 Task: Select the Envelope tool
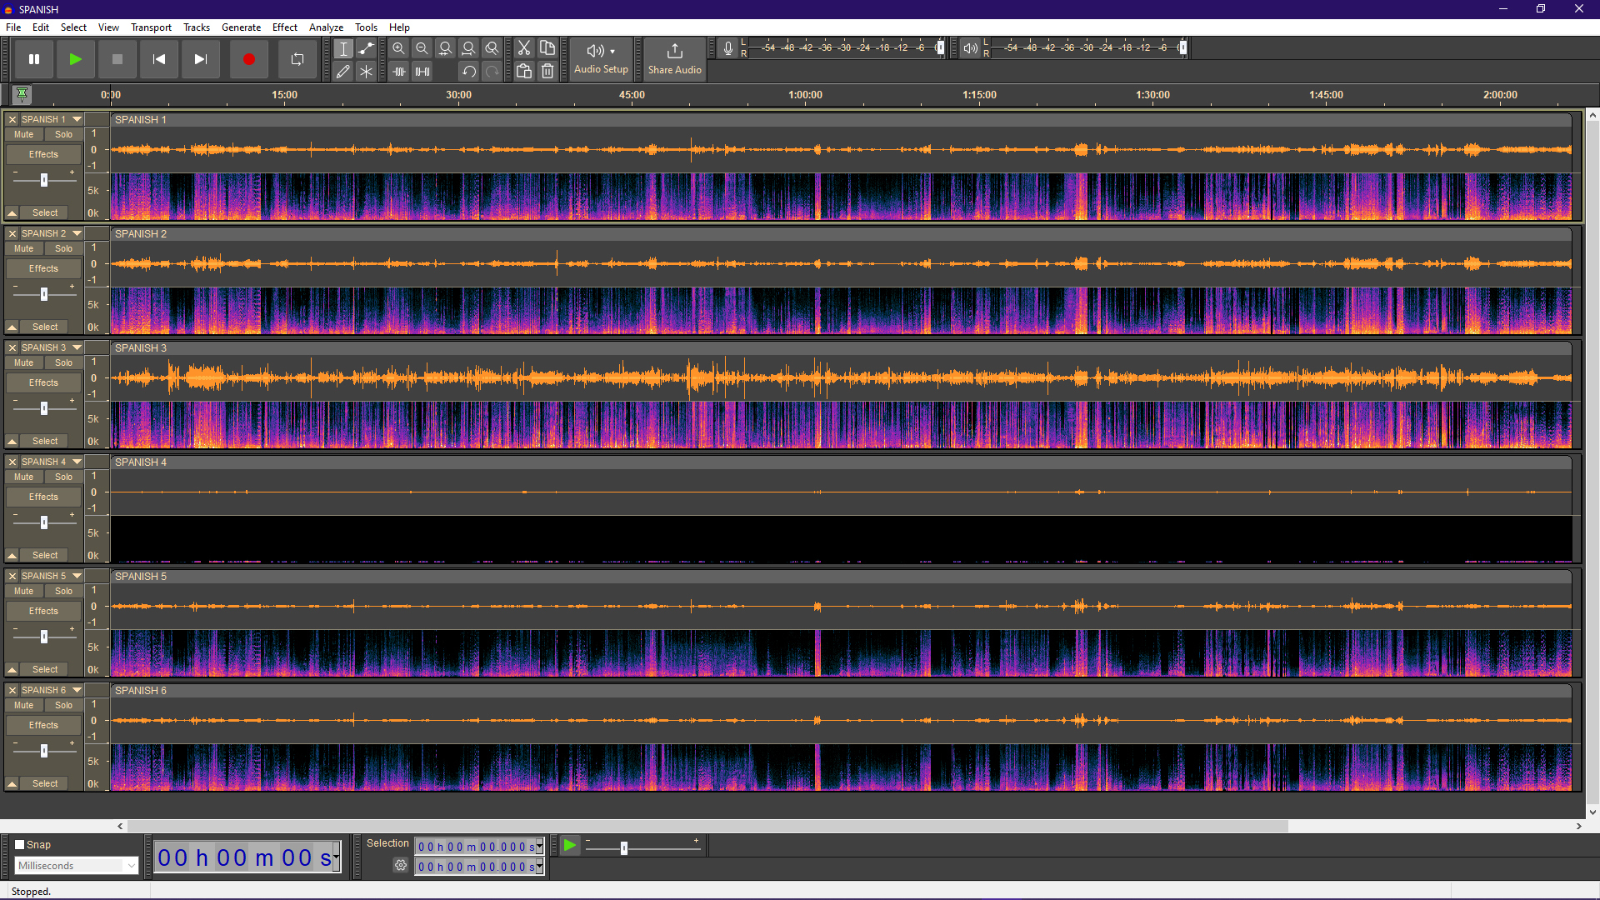tap(367, 49)
